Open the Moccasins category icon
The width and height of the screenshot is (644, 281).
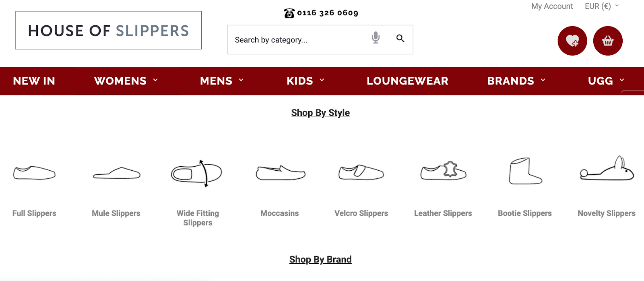tap(280, 173)
